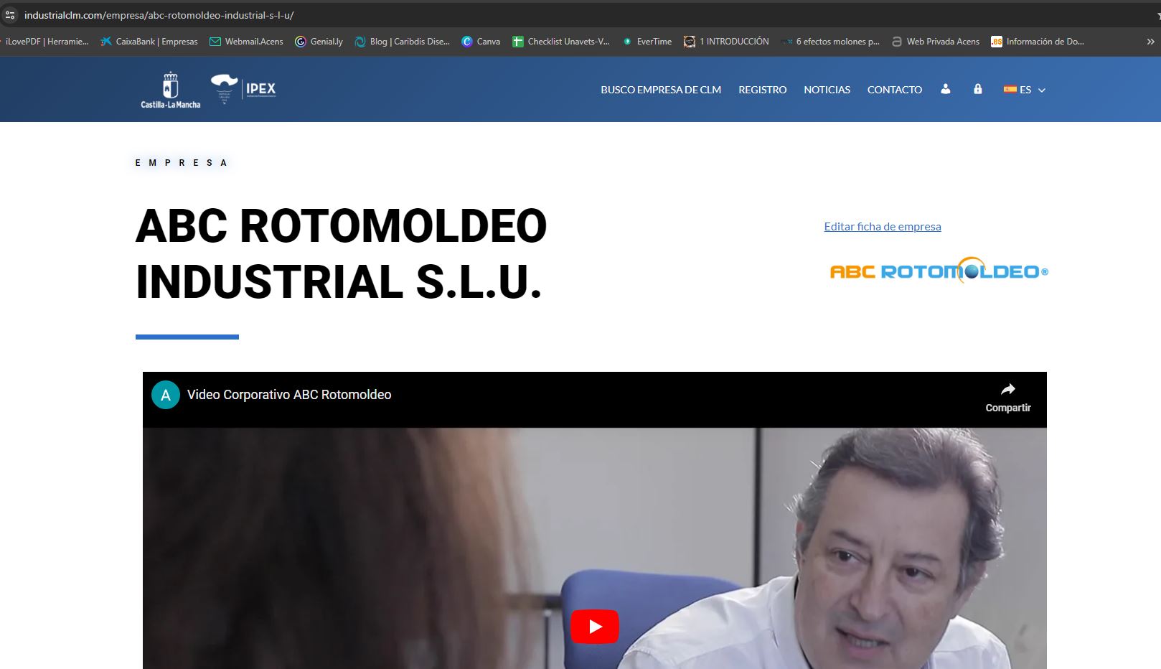Open the Noticias menu item

[827, 90]
